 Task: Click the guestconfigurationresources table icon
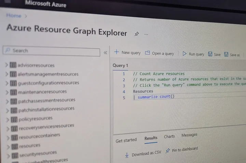(13, 83)
